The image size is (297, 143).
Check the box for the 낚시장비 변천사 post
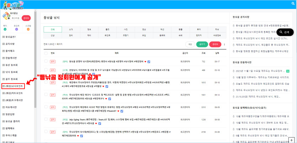[46, 61]
